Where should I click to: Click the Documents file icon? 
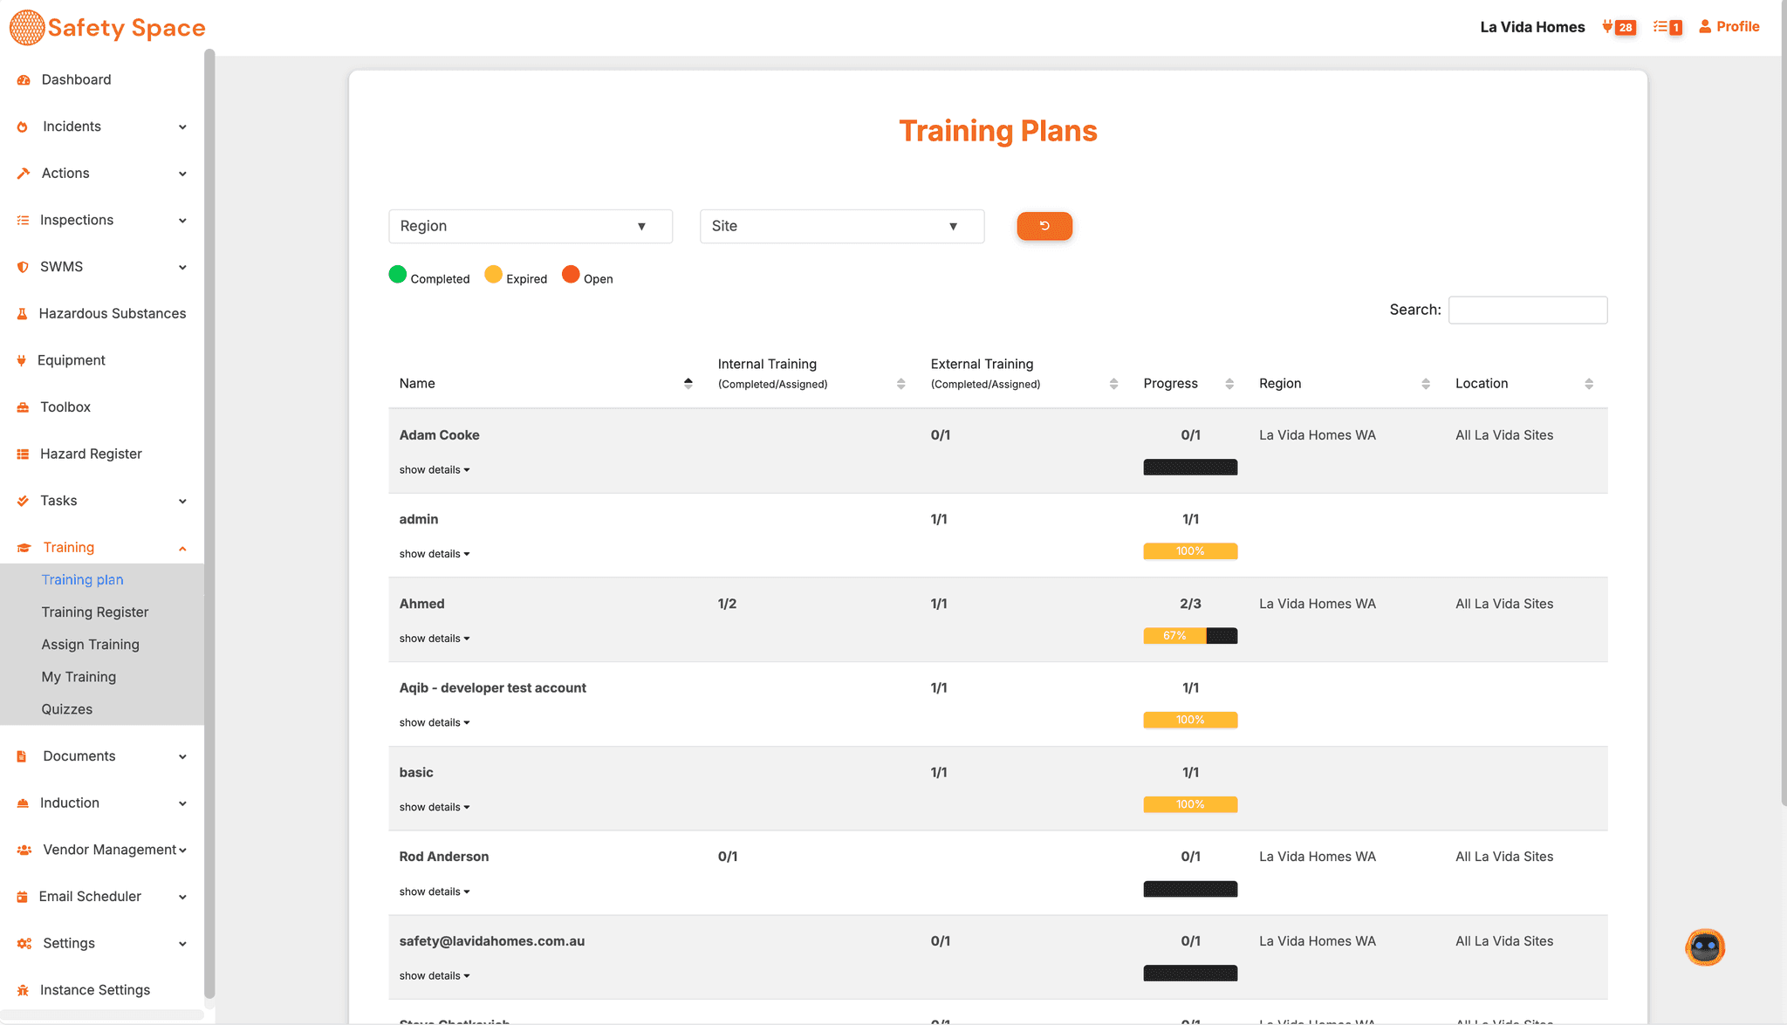[22, 756]
